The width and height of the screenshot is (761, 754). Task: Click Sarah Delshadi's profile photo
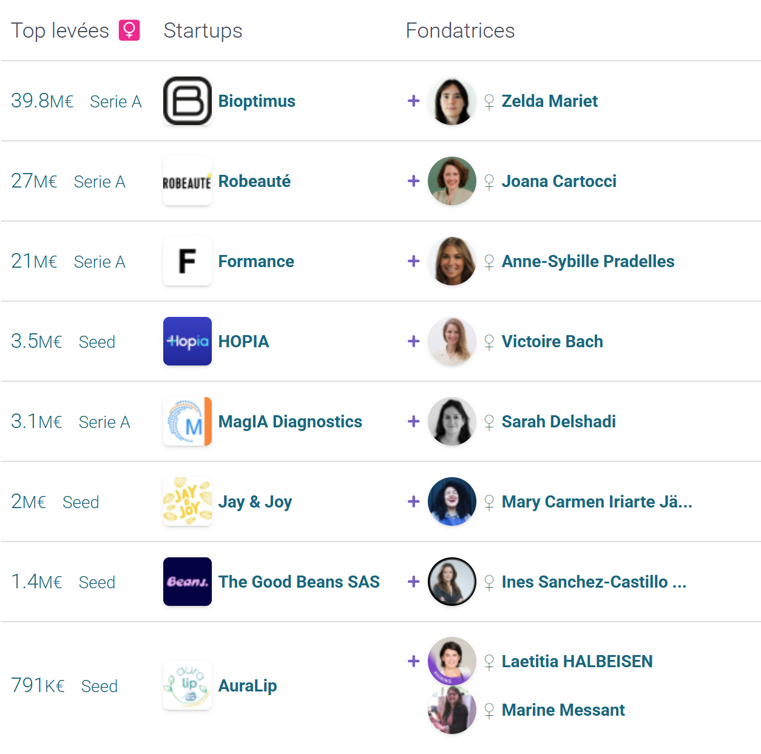452,421
